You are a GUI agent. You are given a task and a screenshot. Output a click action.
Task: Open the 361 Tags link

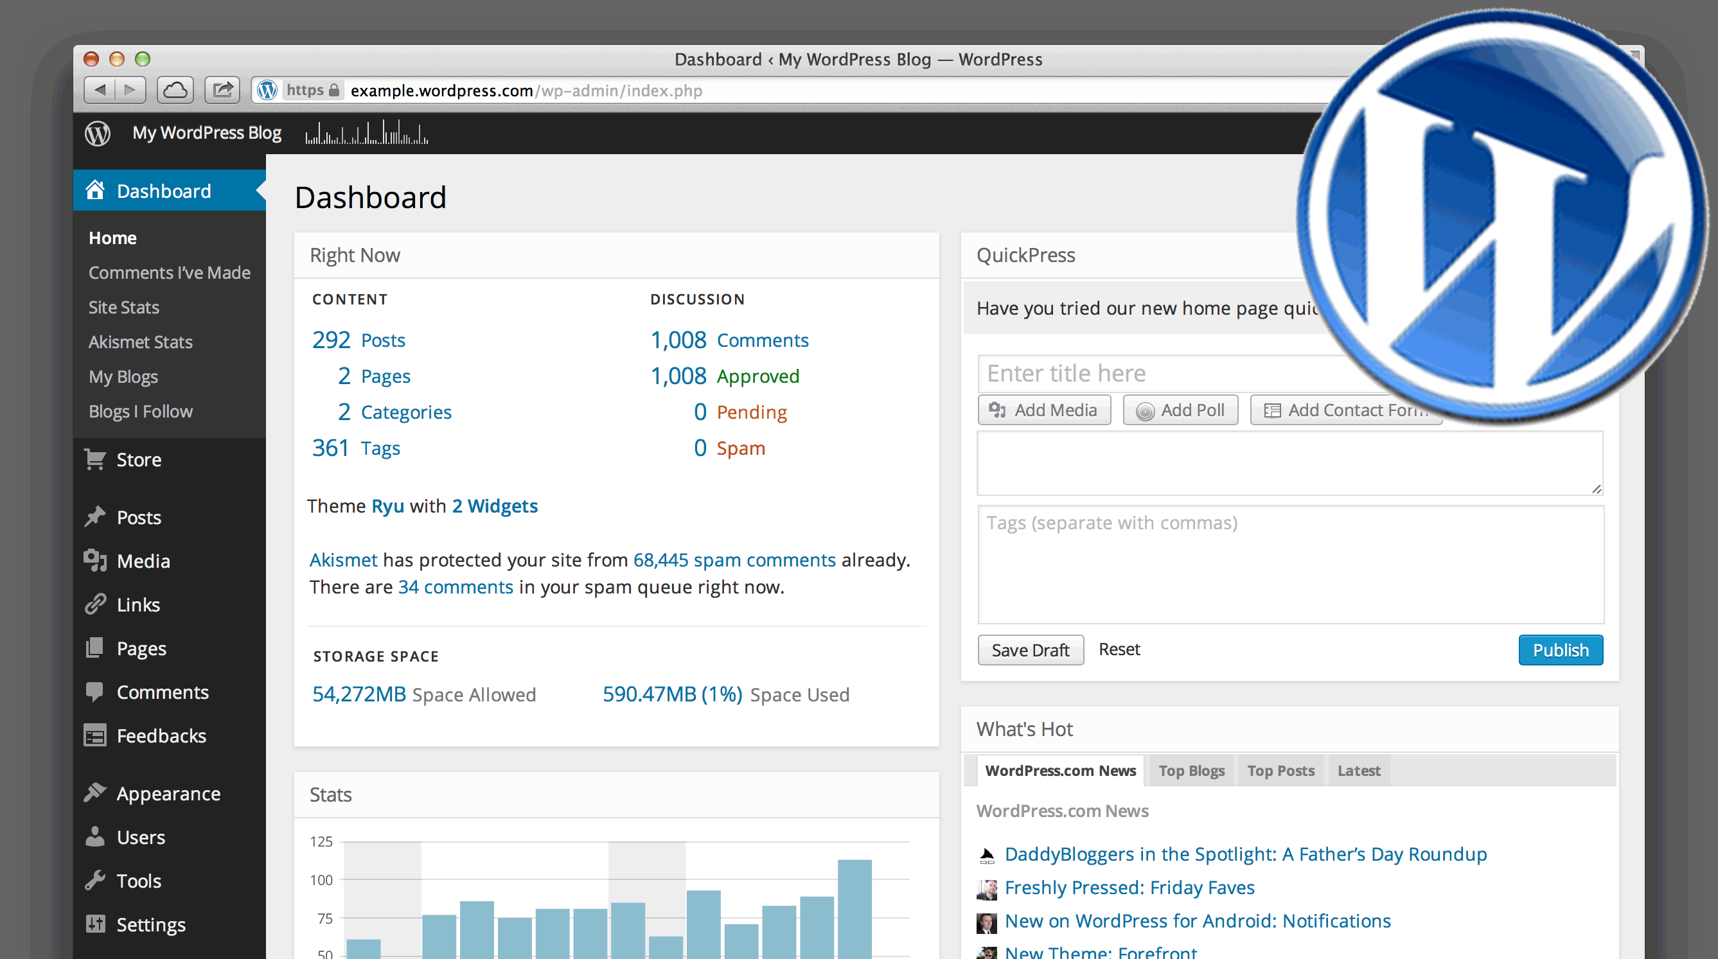click(356, 448)
